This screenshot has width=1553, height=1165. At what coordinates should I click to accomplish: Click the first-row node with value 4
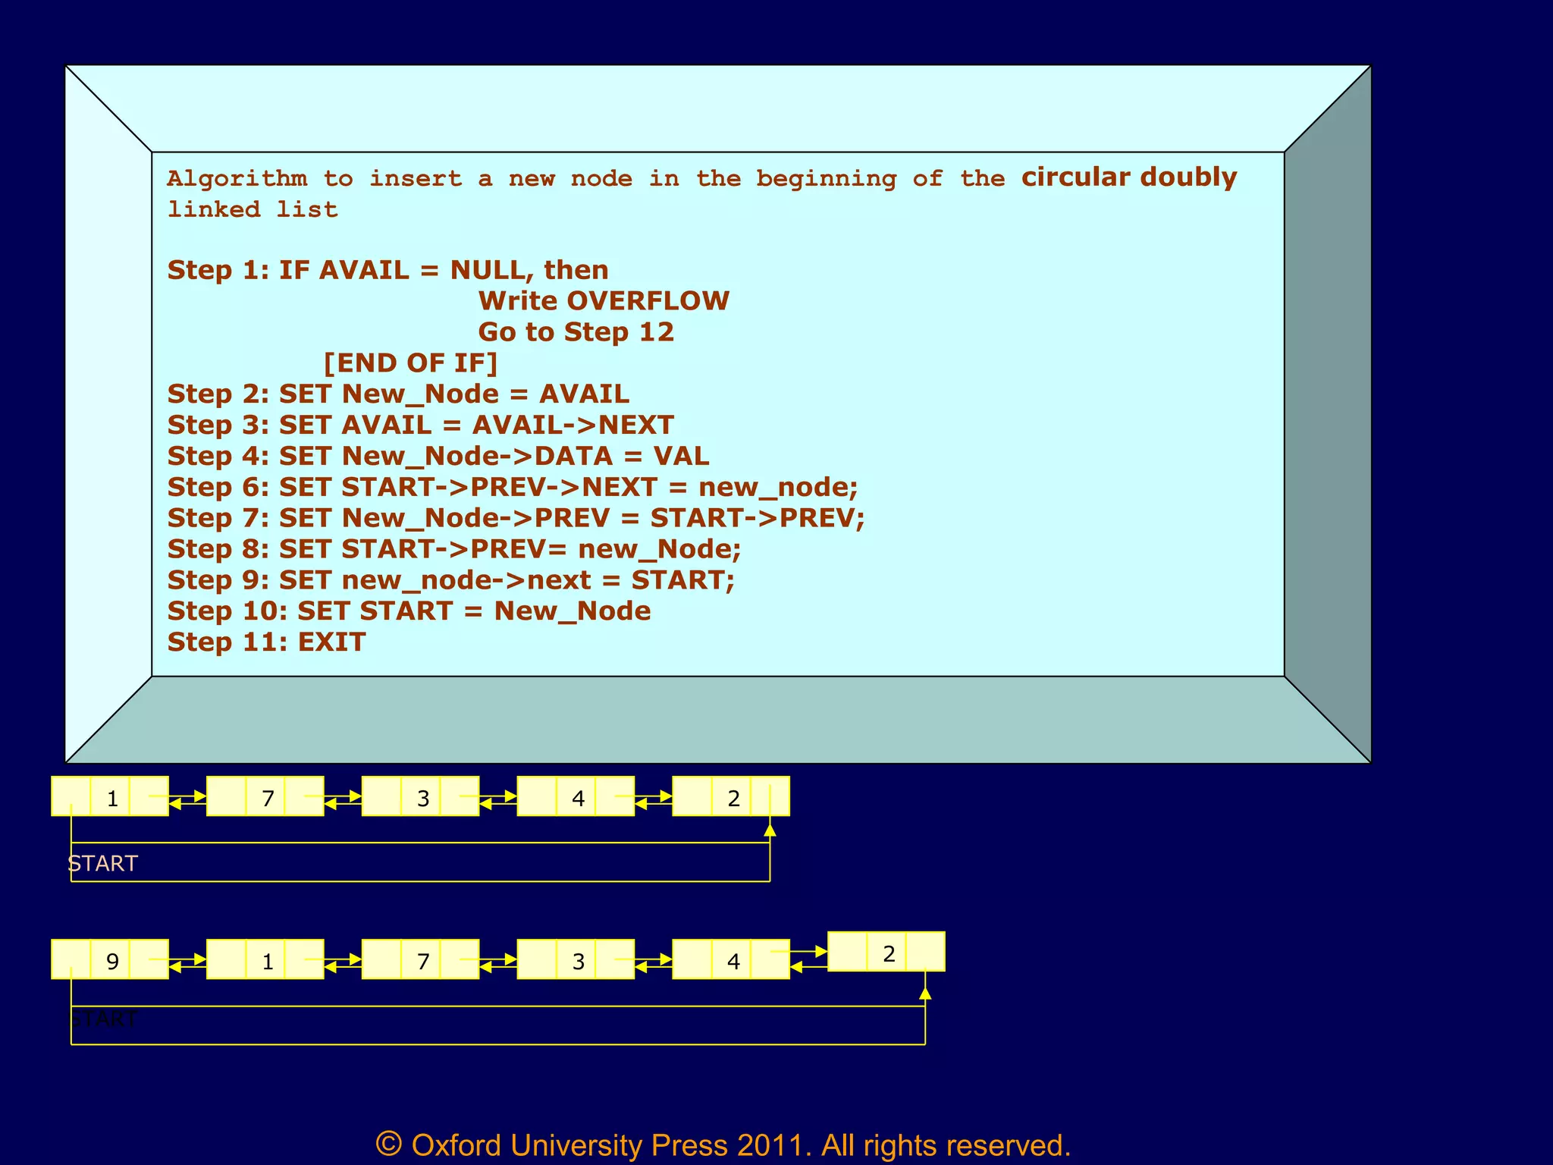pos(577,796)
